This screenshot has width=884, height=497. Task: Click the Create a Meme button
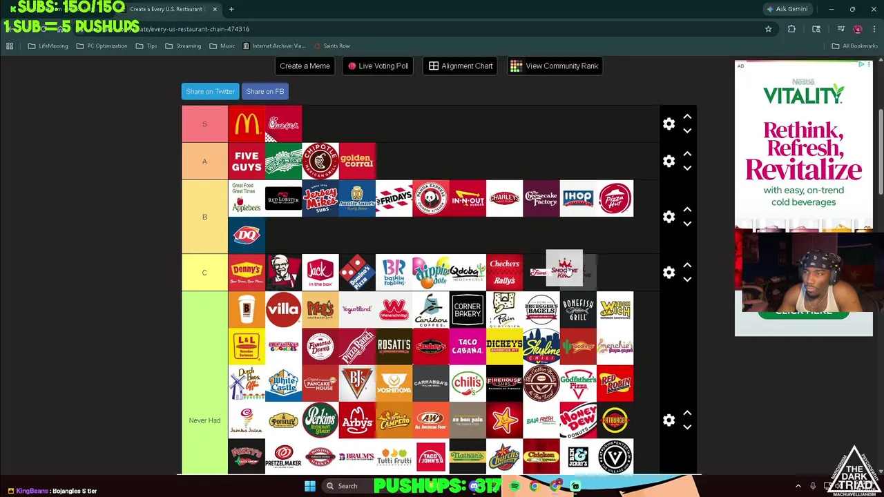tap(305, 66)
